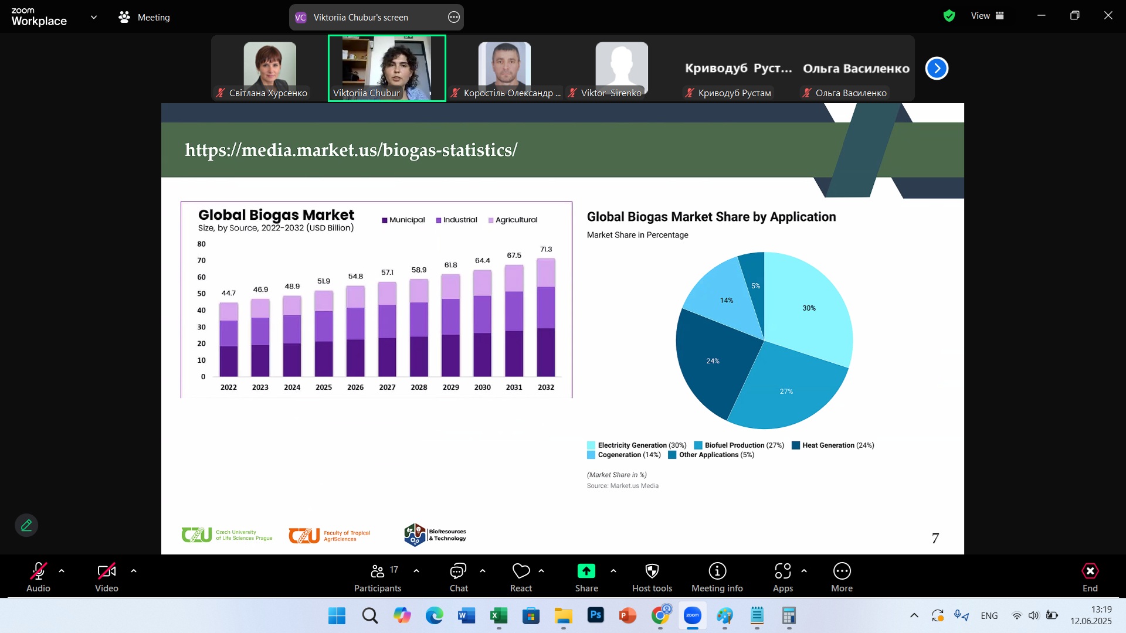Switch ENG input language in tray
Screen dimensions: 1126x633
[989, 615]
